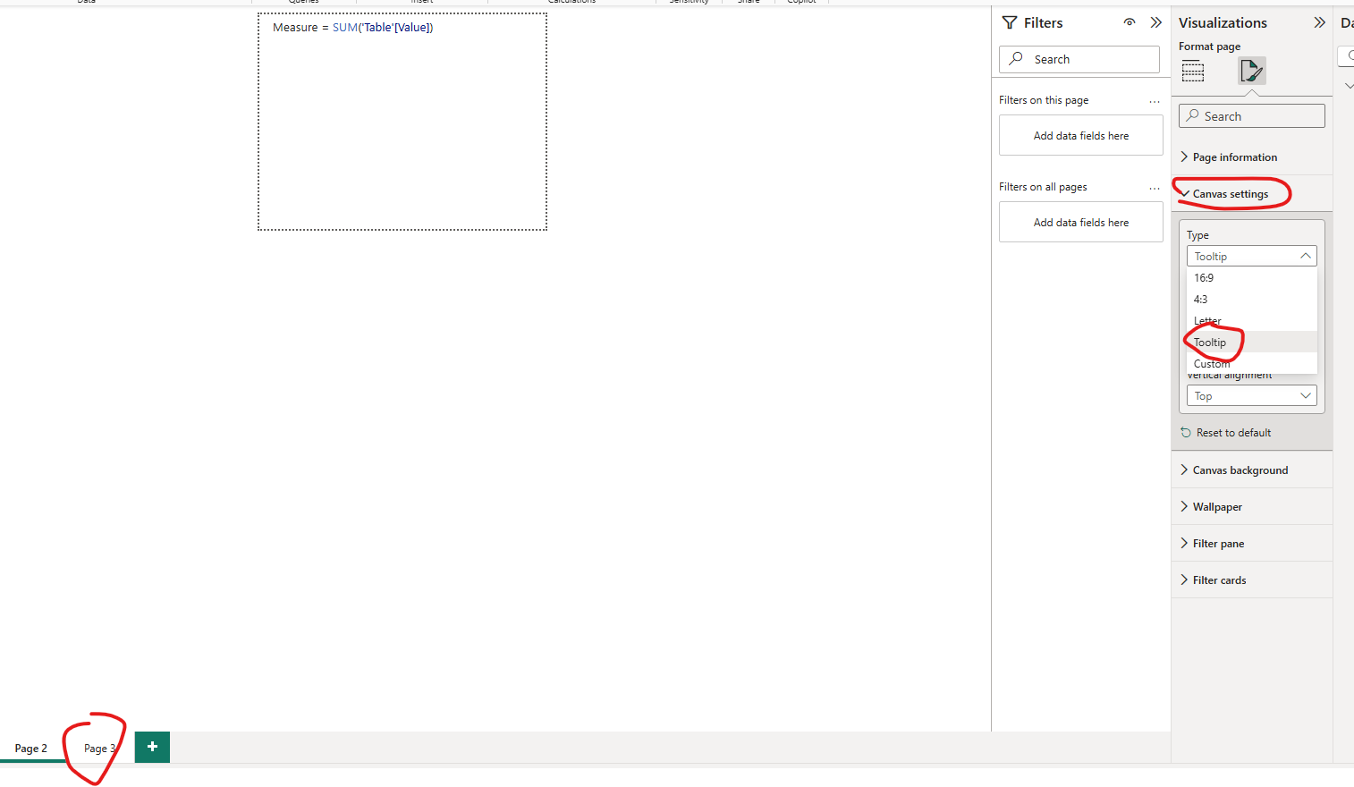Expand the Wallpaper section
The height and width of the screenshot is (787, 1354).
(1252, 507)
